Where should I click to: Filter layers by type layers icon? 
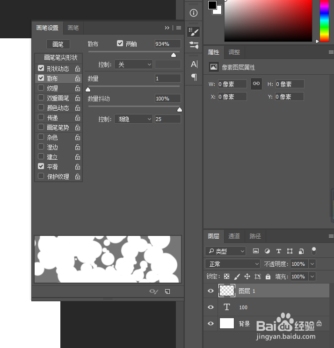tap(278, 251)
